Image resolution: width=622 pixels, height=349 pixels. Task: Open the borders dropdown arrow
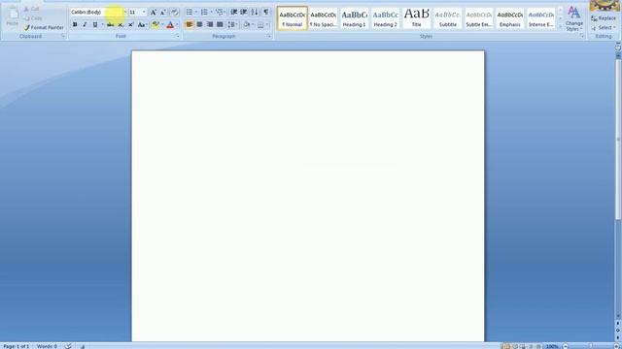click(x=267, y=24)
